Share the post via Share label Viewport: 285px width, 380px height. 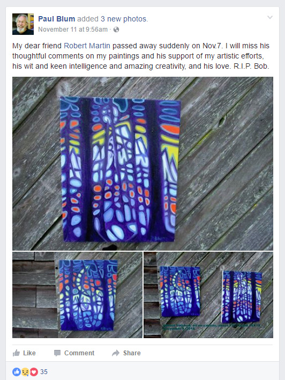[132, 353]
